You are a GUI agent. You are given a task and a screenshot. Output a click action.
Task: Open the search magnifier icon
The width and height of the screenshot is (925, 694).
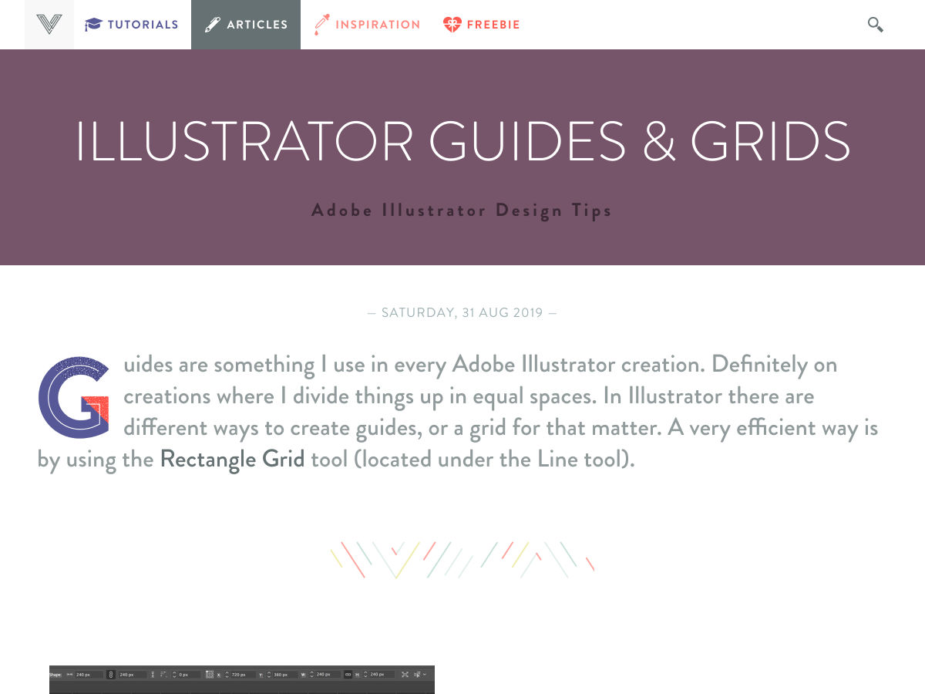(x=875, y=25)
